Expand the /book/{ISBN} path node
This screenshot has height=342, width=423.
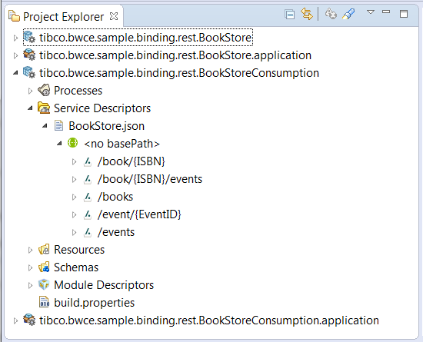[x=74, y=161]
